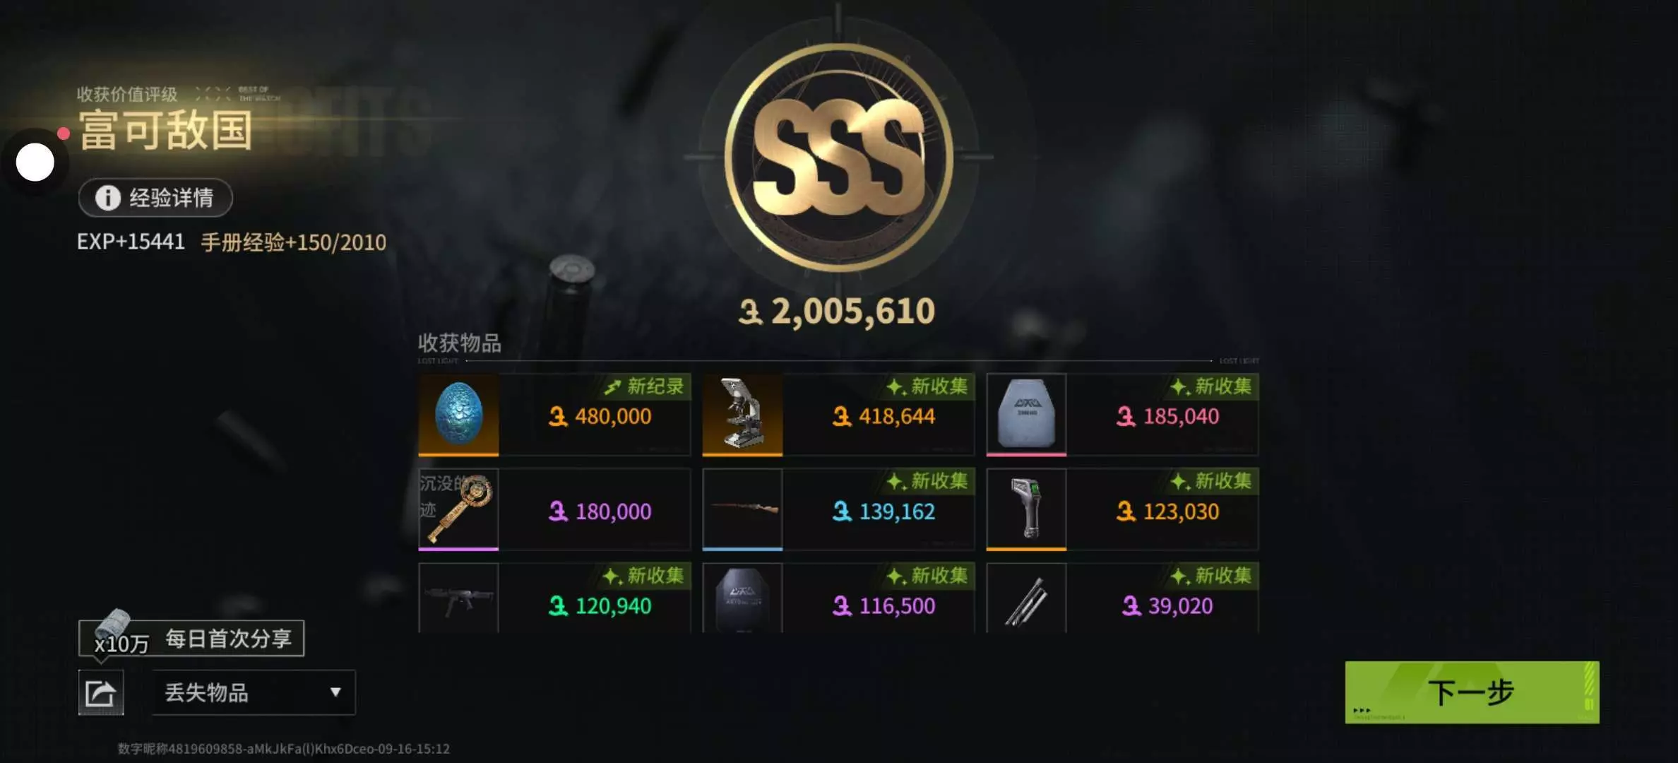
Task: Click the share icon near the bottom left
Action: point(101,692)
